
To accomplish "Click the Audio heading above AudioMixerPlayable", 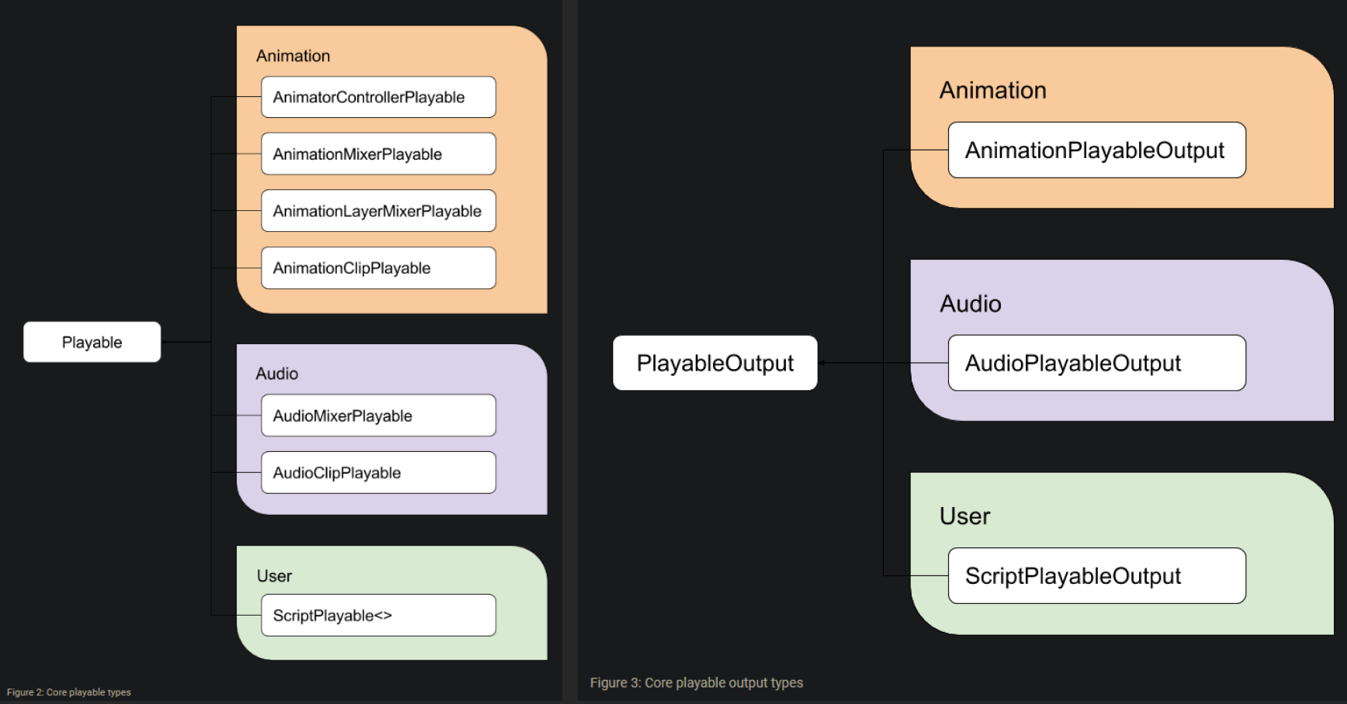I will (x=277, y=374).
